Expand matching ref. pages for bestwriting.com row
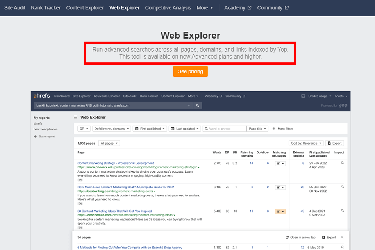375x250 pixels. [x=280, y=187]
